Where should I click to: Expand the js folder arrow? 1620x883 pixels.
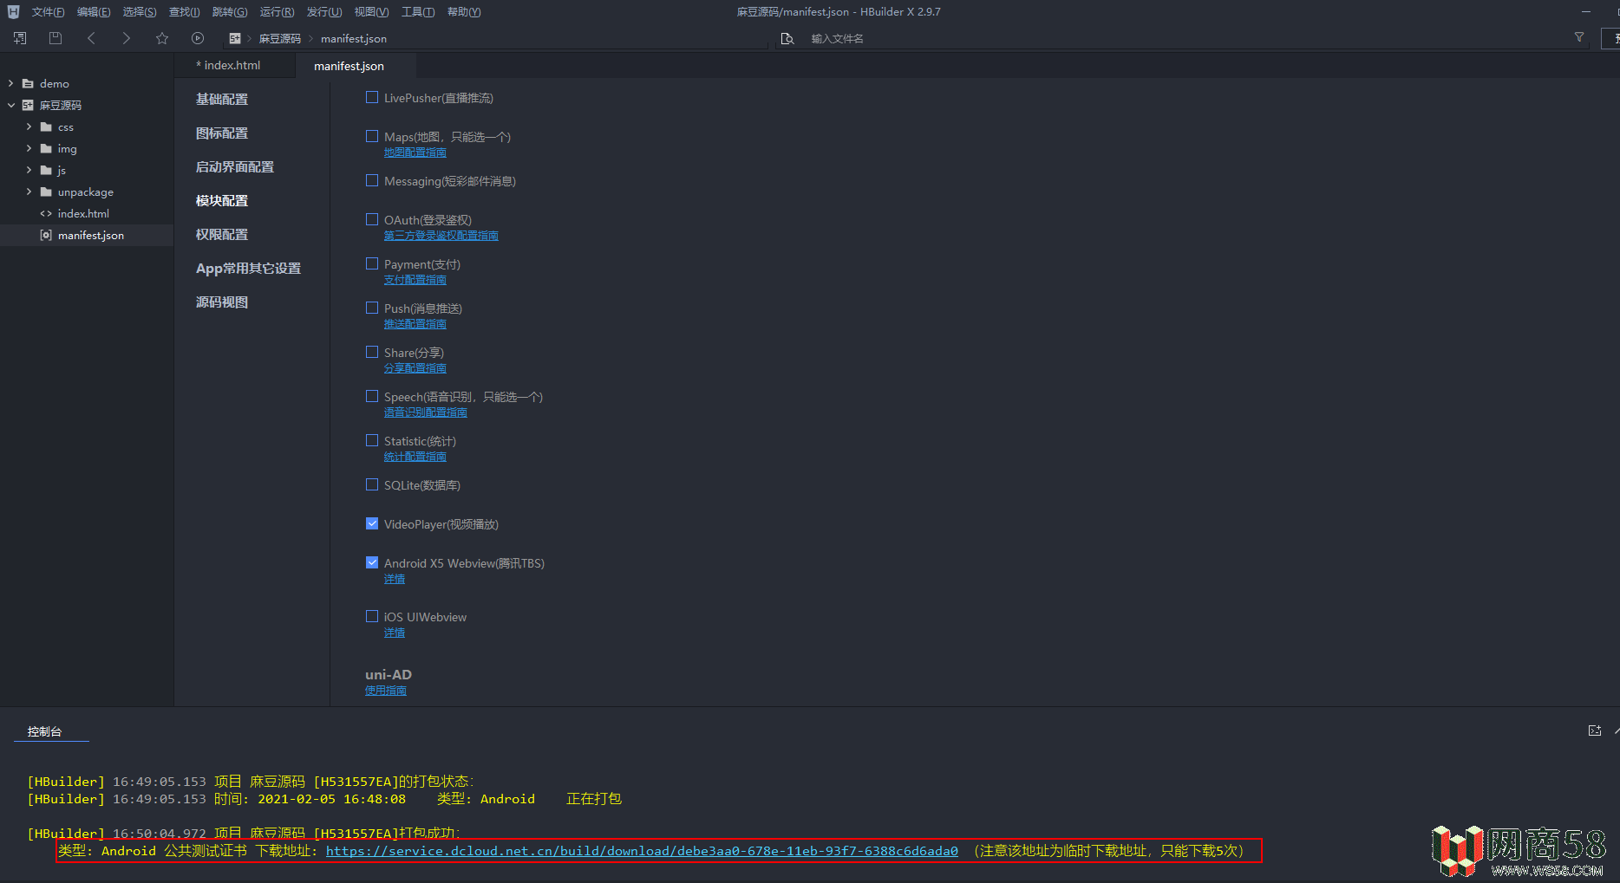[x=29, y=170]
